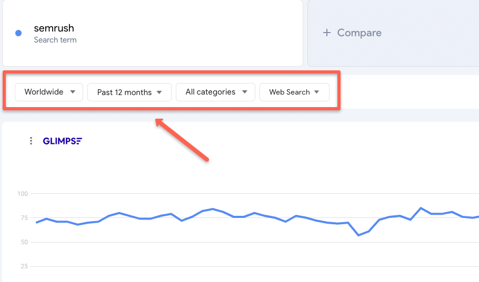Click the plus icon next to Compare

327,33
